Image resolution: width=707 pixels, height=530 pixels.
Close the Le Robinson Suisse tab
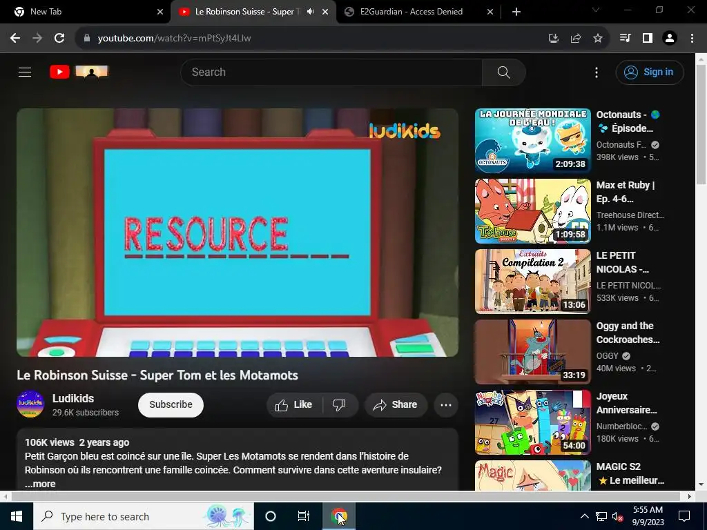[x=325, y=12]
